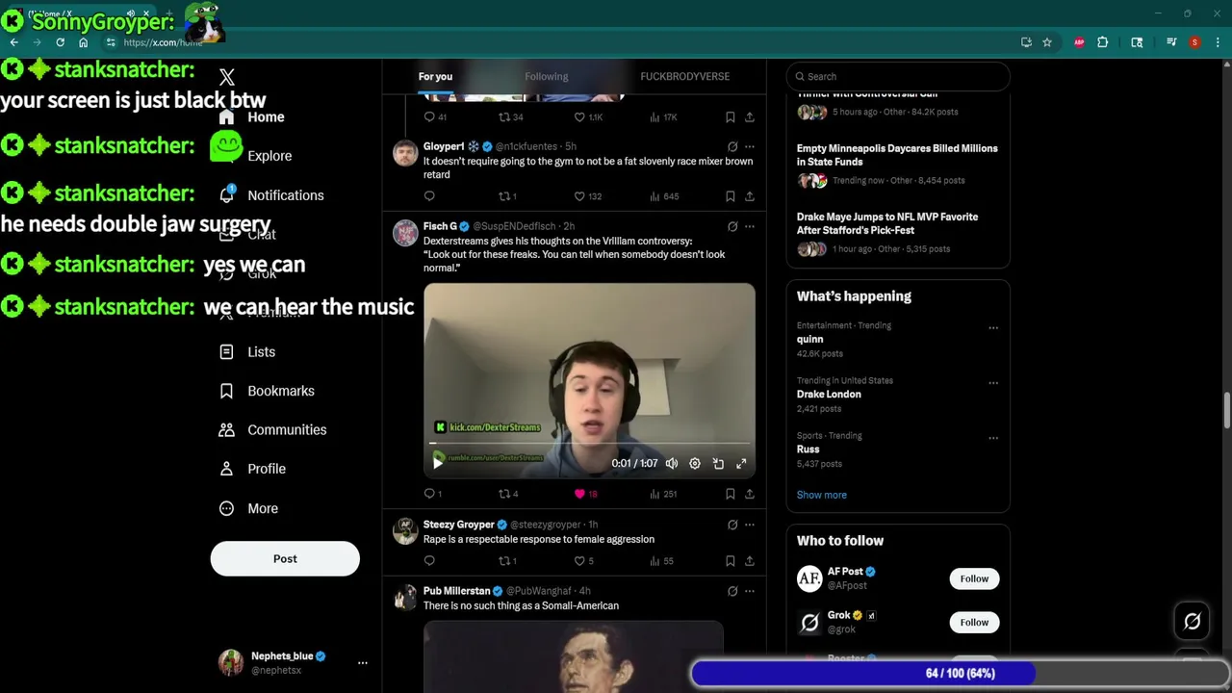The width and height of the screenshot is (1232, 693).
Task: Mute the video volume
Action: [672, 463]
